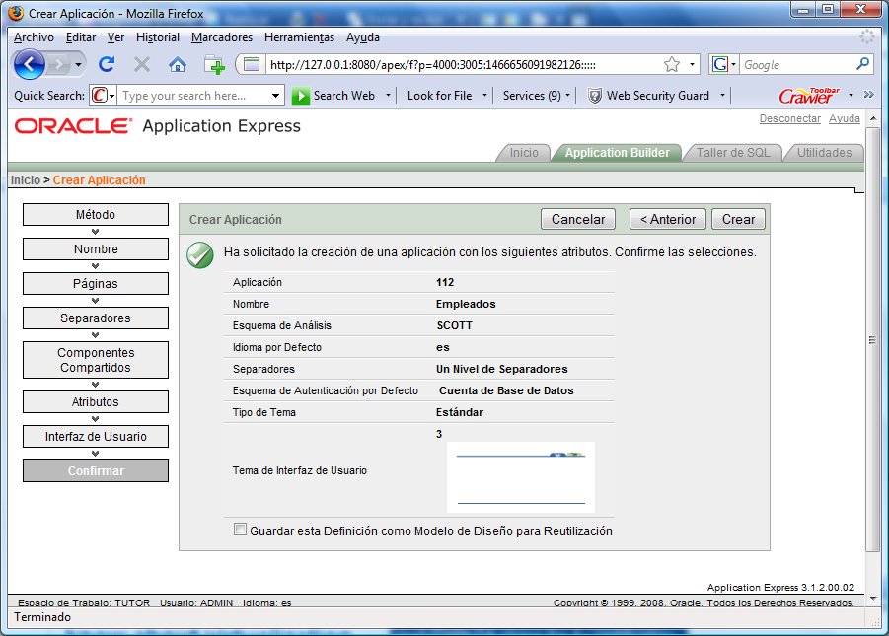889x636 pixels.
Task: Click the Look for File toolbar button
Action: pyautogui.click(x=439, y=96)
